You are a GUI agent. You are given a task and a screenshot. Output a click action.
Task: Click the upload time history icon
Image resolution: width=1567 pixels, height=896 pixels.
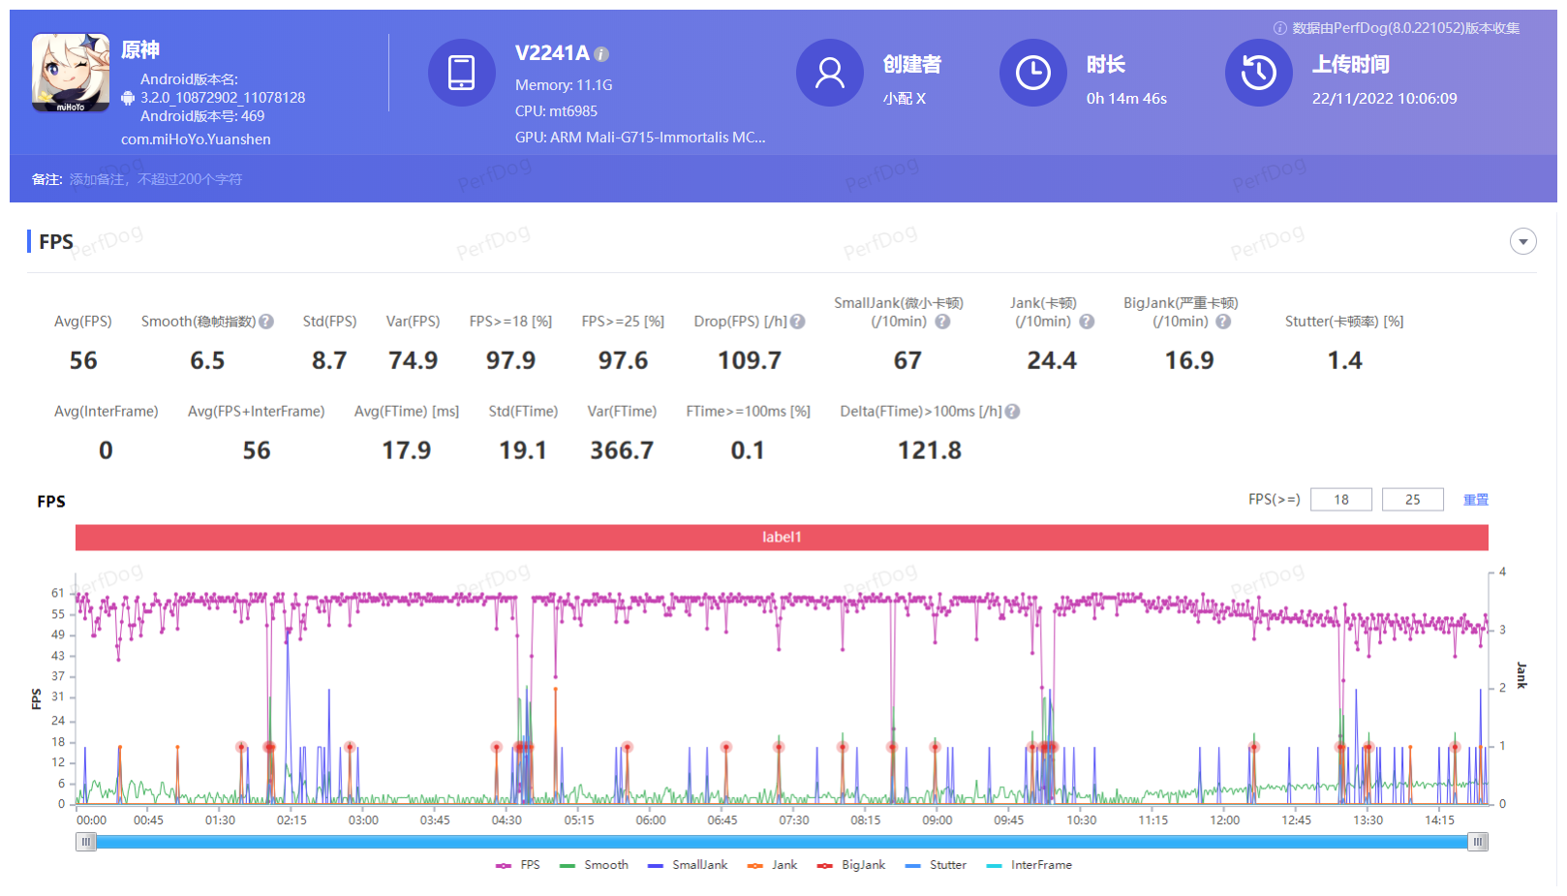pyautogui.click(x=1259, y=73)
